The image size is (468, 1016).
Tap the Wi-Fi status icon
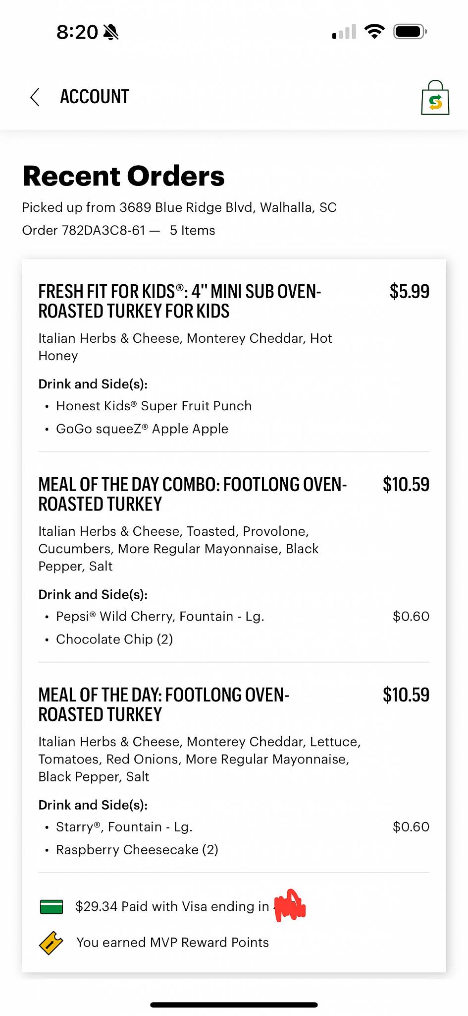[374, 32]
